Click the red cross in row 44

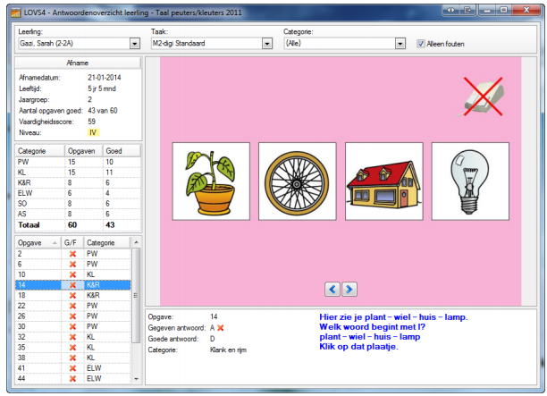pyautogui.click(x=72, y=378)
